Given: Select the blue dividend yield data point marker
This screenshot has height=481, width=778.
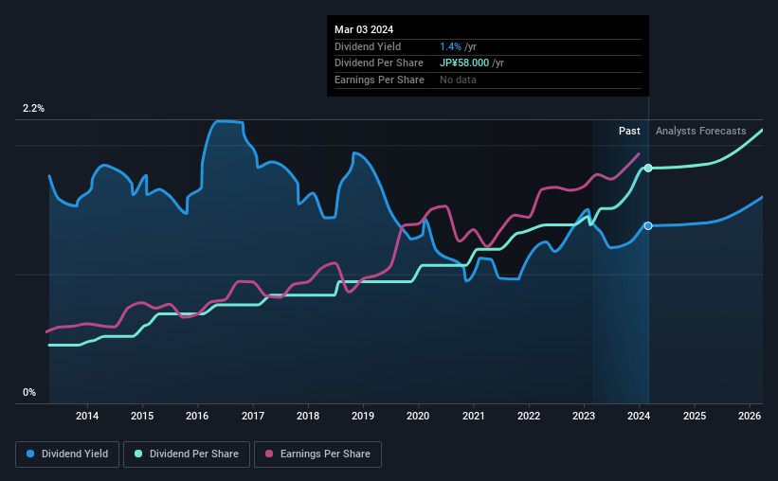Looking at the screenshot, I should (648, 226).
